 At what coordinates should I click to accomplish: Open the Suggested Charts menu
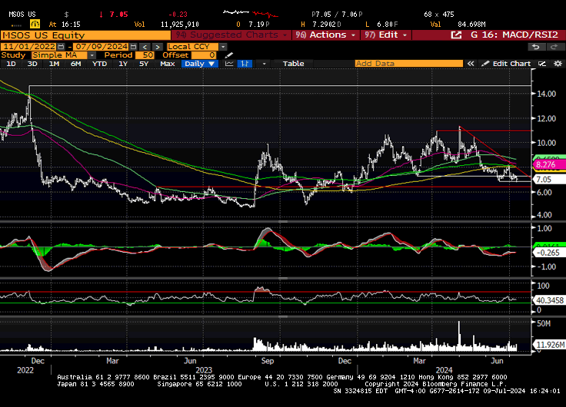pyautogui.click(x=231, y=35)
